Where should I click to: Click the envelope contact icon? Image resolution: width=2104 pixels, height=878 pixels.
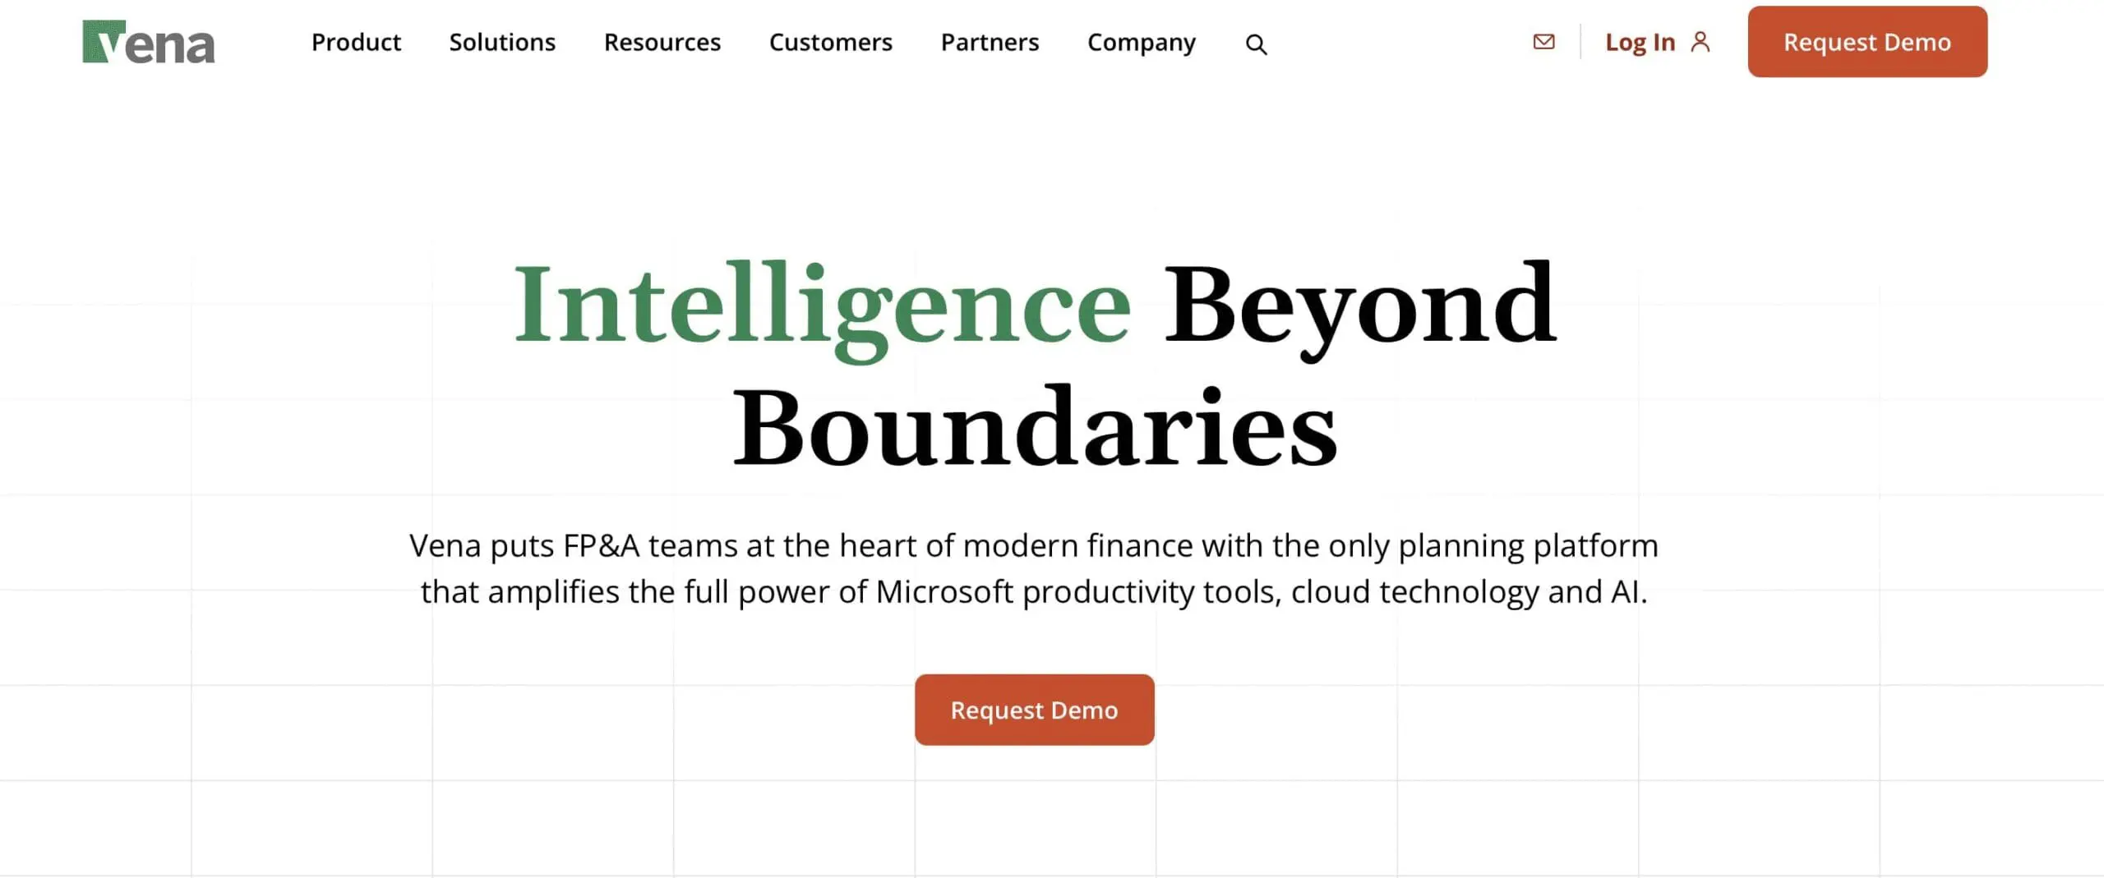[x=1543, y=42]
